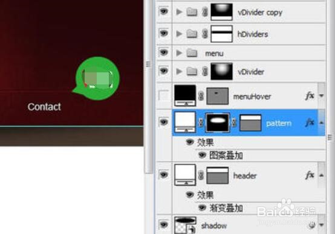The width and height of the screenshot is (335, 234).
Task: Select menuHover vector mask thumbnail
Action: coord(218,96)
